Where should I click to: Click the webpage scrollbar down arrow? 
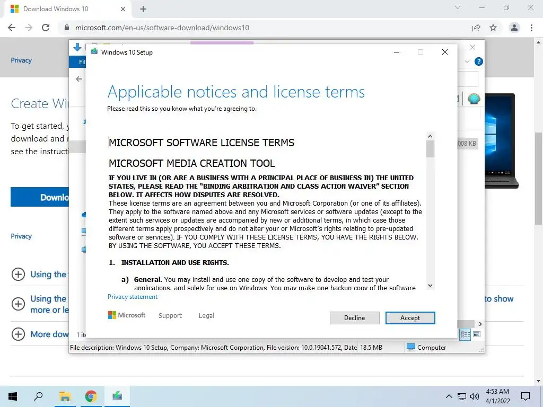click(x=539, y=381)
